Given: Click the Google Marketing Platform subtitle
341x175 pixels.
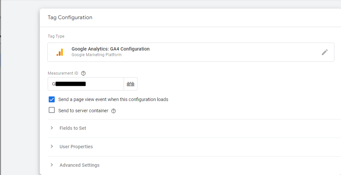Looking at the screenshot, I should pyautogui.click(x=96, y=55).
